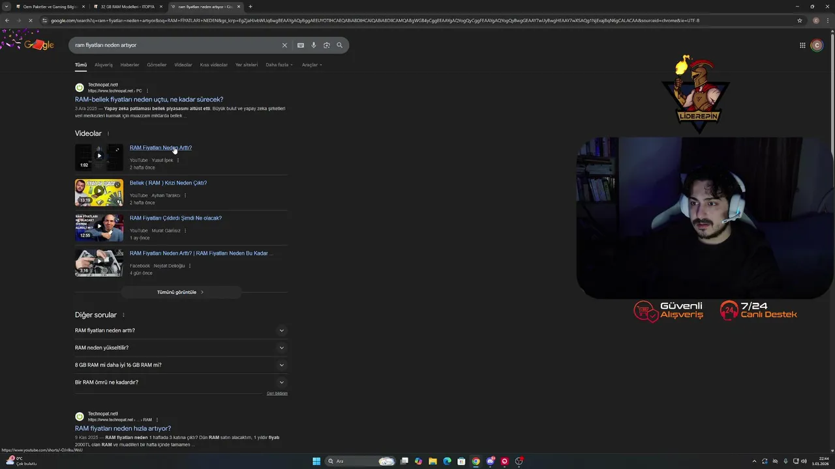Click the magnifier search submit icon
This screenshot has height=469, width=835.
point(340,45)
